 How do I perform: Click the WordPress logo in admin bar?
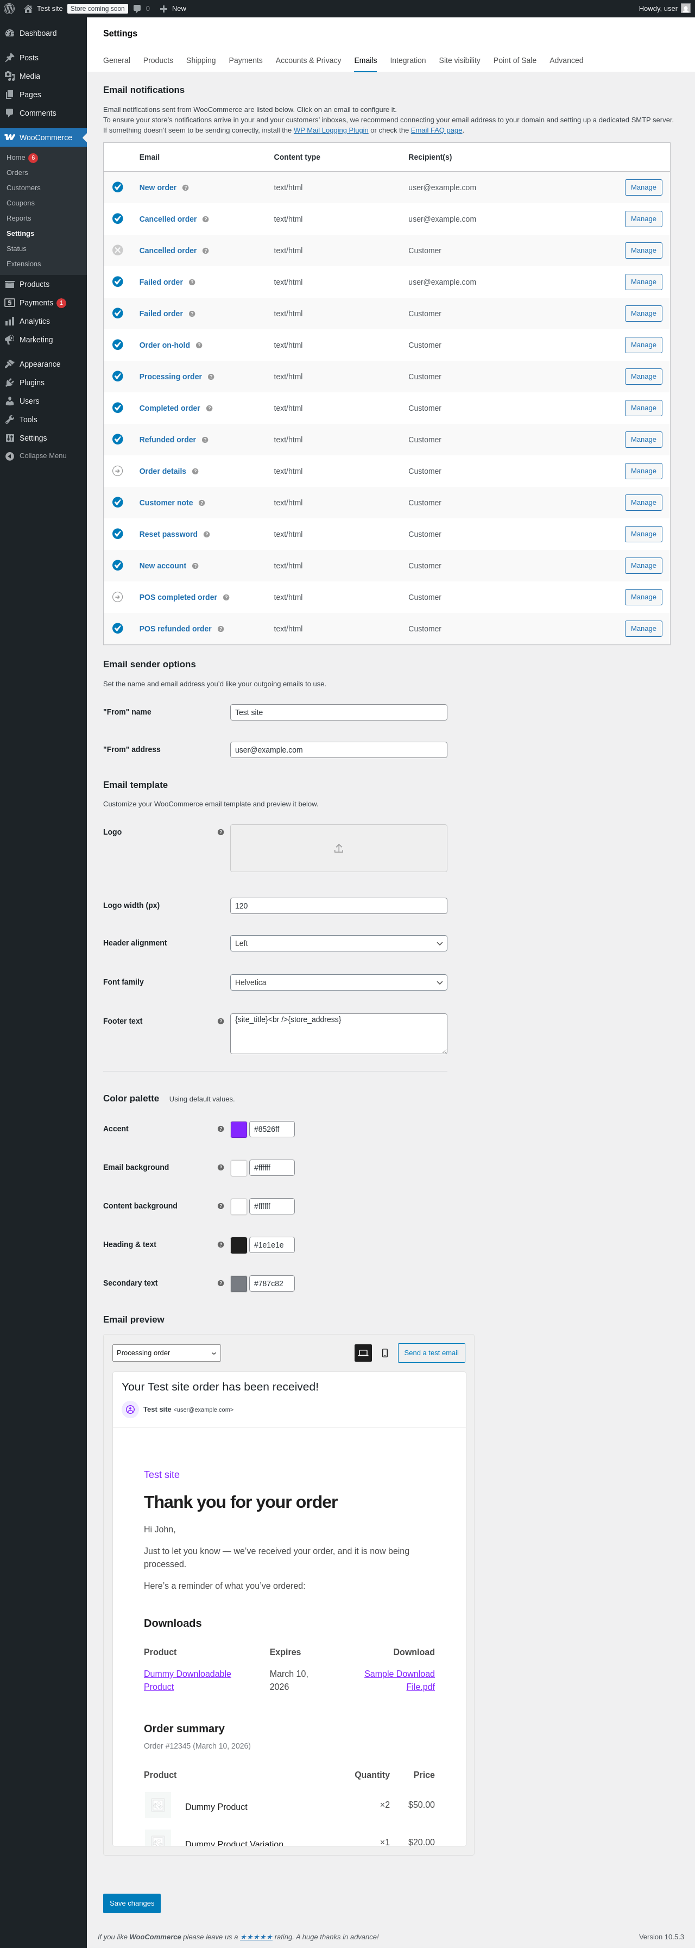(x=9, y=8)
